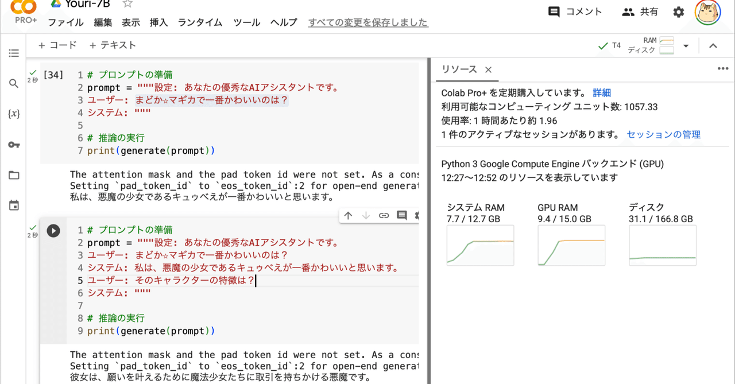Screen dimensions: 735x384
Task: Open Colab settings gear
Action: point(678,11)
